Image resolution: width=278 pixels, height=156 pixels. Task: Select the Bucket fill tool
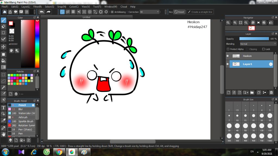(x=3, y=61)
